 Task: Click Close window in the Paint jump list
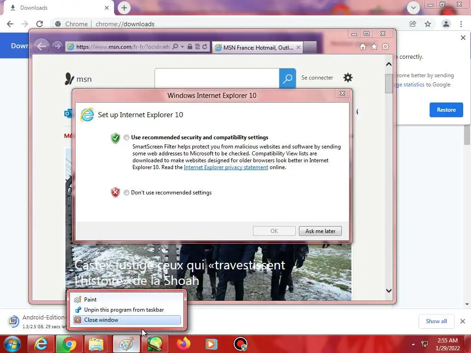(x=127, y=320)
